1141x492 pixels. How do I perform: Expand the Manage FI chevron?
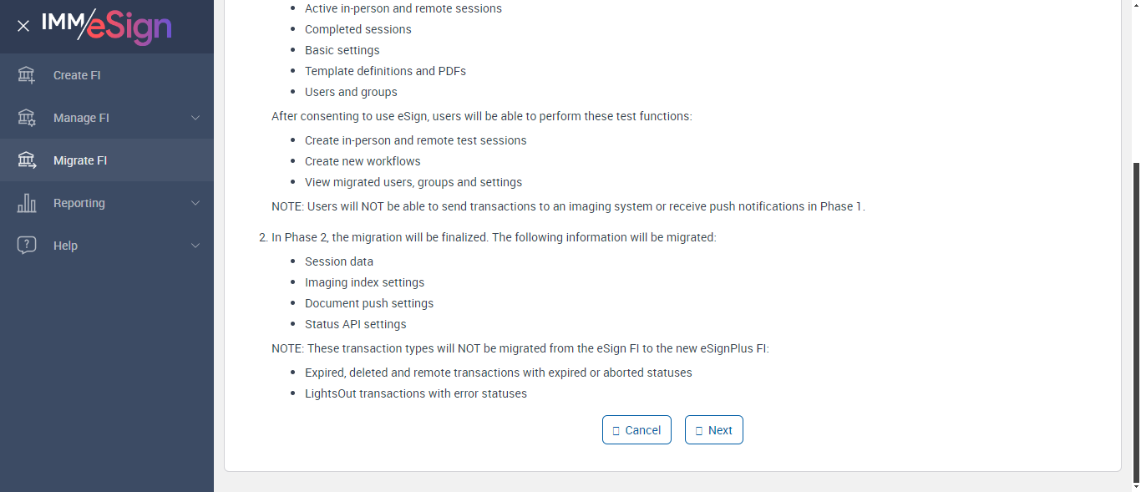tap(195, 118)
